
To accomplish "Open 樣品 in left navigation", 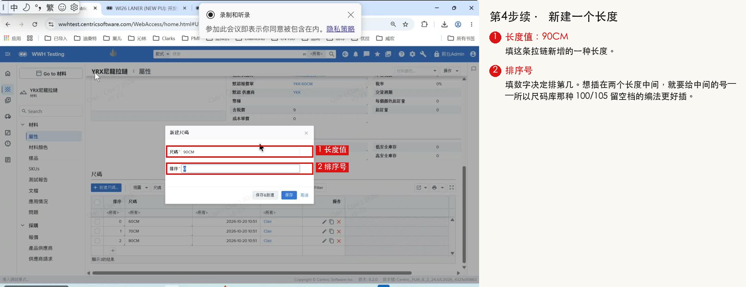I will [x=34, y=158].
